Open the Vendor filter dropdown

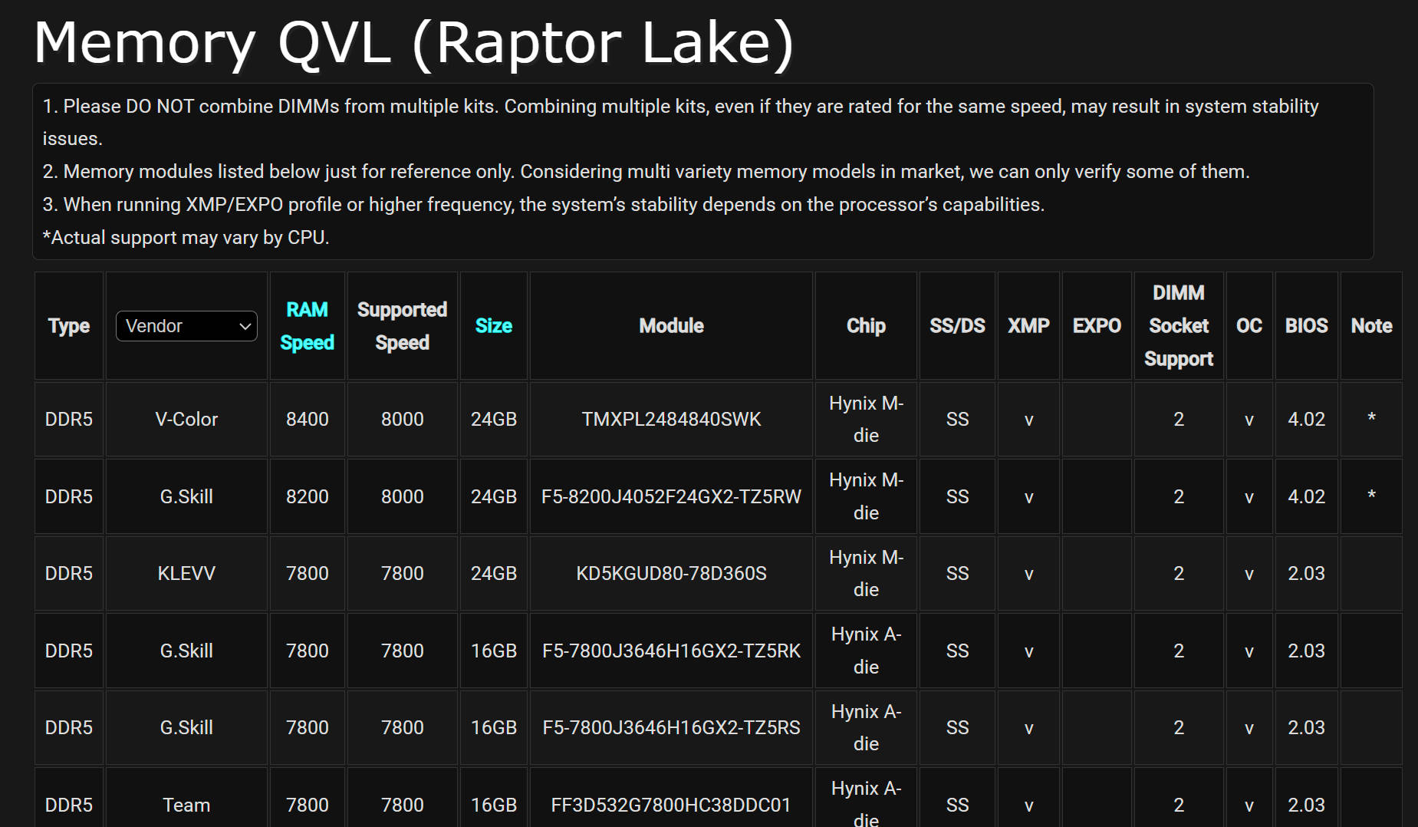point(186,326)
